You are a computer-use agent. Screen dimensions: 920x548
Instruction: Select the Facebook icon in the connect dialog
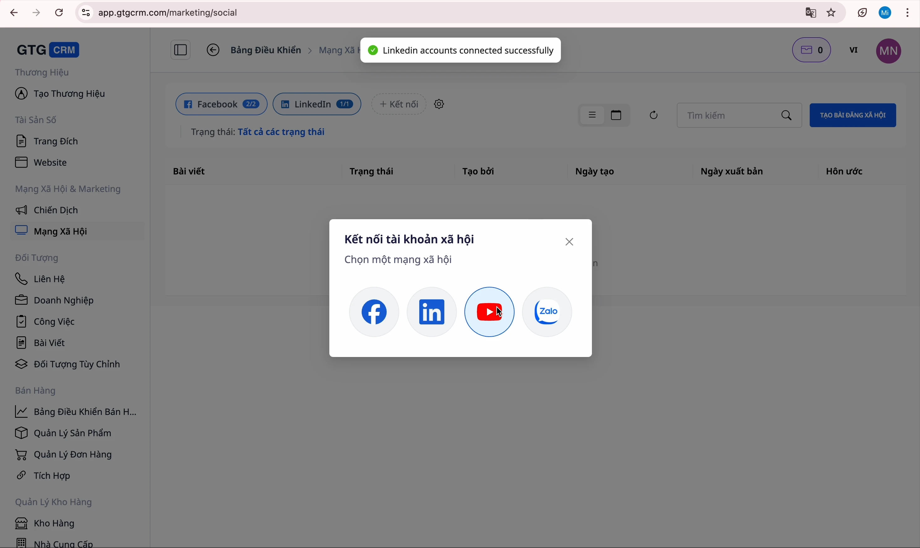coord(374,311)
